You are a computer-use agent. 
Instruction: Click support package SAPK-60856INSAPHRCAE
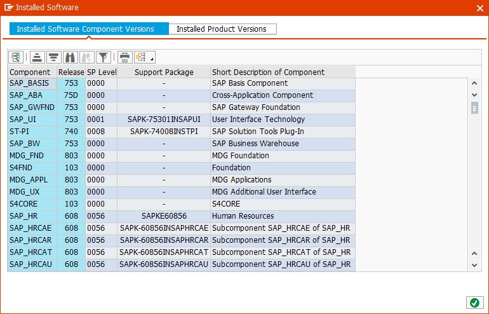(164, 228)
